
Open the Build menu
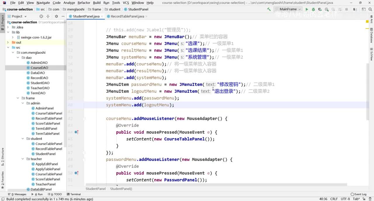(x=97, y=3)
